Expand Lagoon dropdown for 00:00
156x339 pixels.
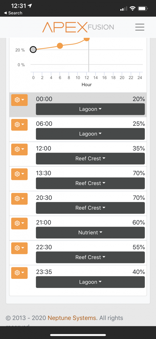[90, 109]
